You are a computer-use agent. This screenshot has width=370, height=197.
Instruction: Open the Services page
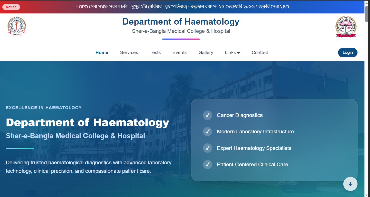(129, 52)
